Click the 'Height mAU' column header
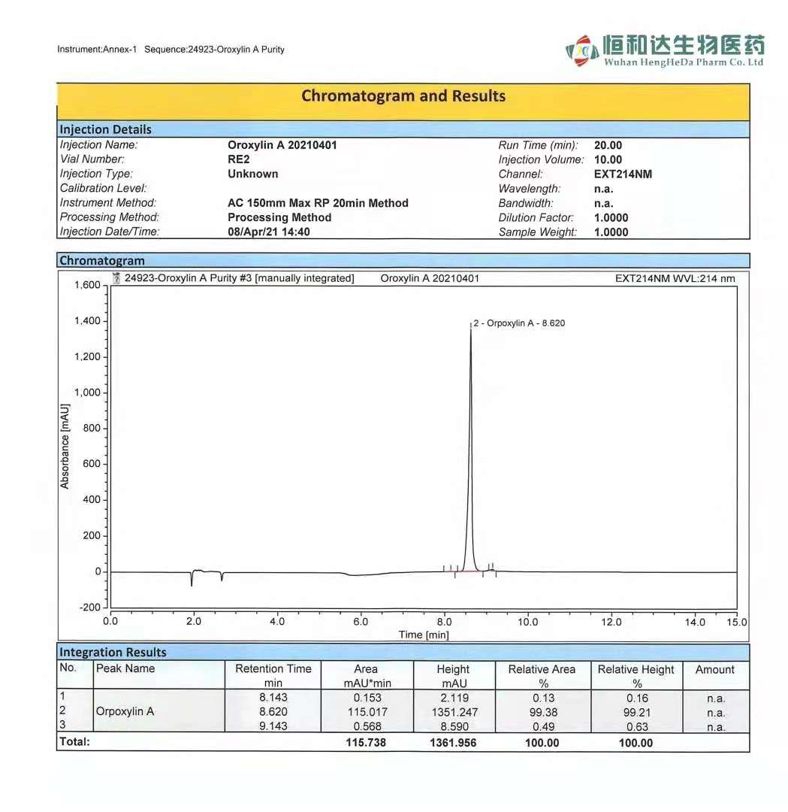 pyautogui.click(x=454, y=675)
